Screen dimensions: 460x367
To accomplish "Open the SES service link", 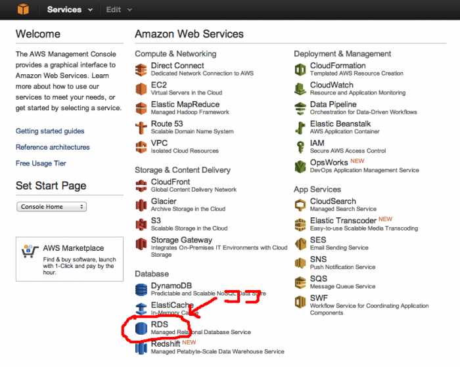I will tap(318, 240).
